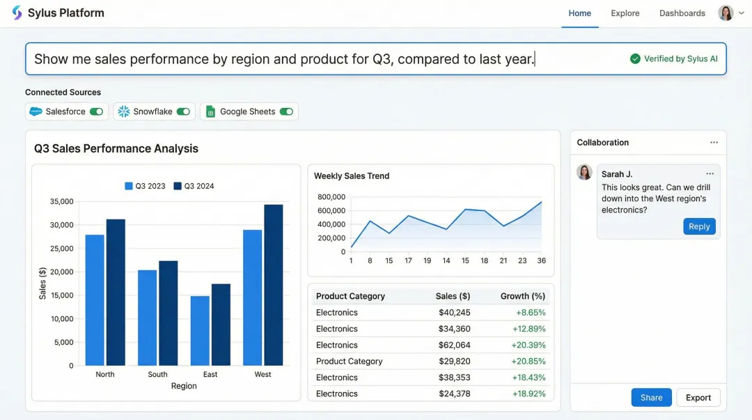Expand the user account dropdown
This screenshot has height=420, width=752.
[740, 13]
